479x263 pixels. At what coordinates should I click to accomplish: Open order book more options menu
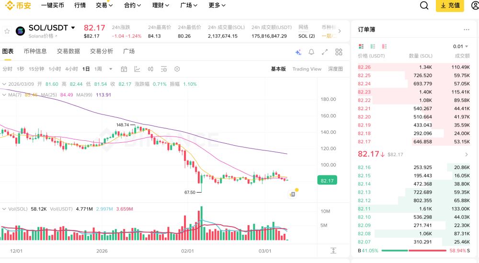466,30
